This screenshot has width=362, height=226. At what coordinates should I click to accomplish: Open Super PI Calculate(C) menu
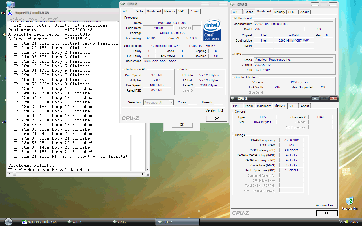[17, 19]
